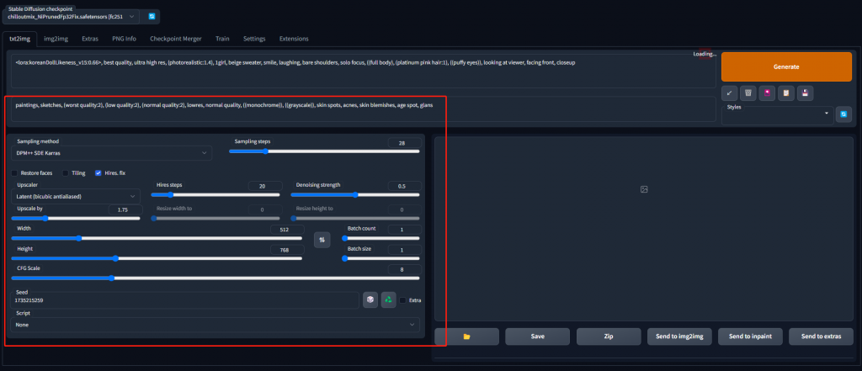Go to the Checkpoint Merger tab

[176, 39]
